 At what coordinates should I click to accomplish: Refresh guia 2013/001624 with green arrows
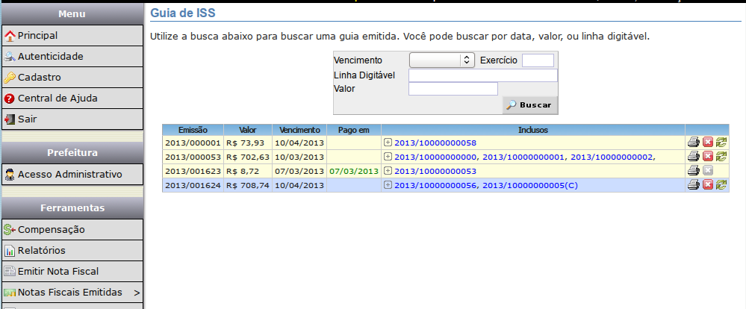721,185
